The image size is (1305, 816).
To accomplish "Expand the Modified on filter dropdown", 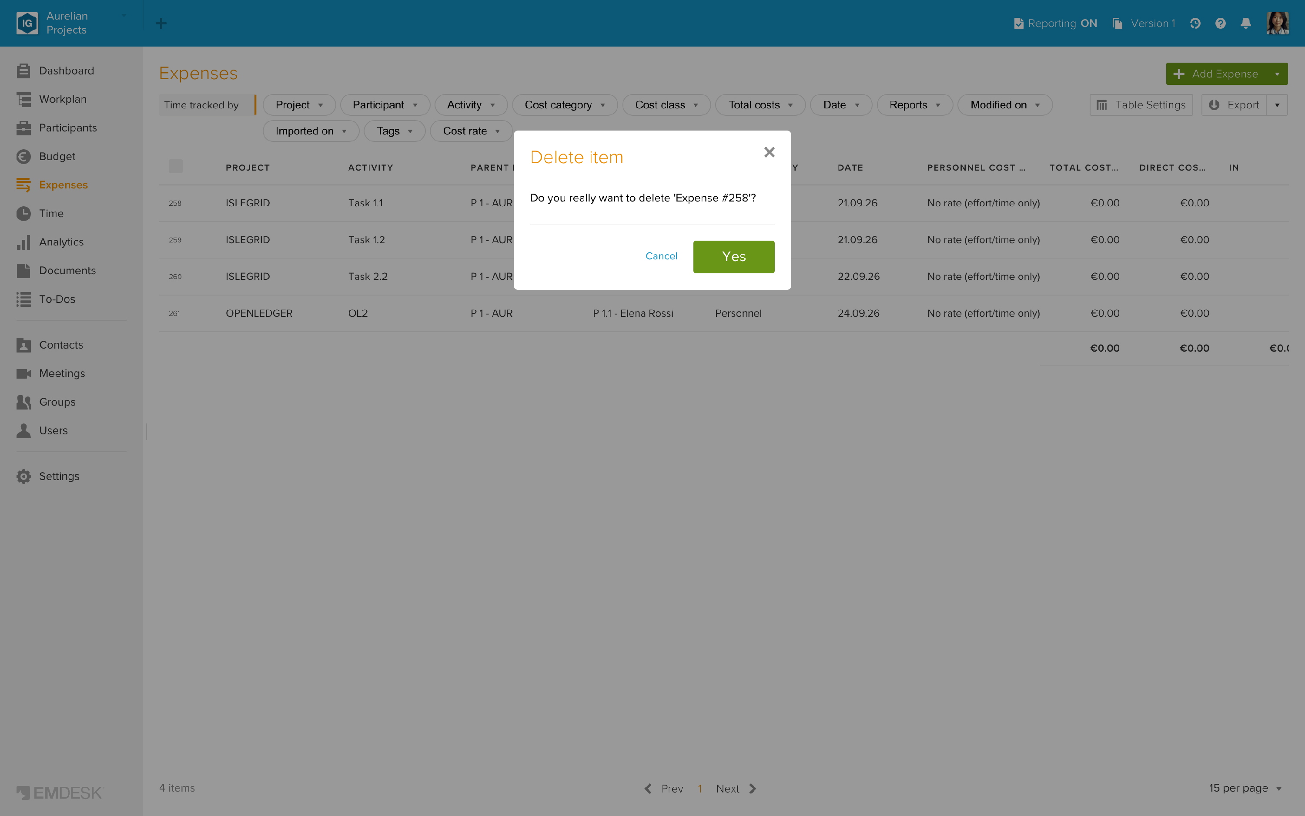I will [1005, 105].
